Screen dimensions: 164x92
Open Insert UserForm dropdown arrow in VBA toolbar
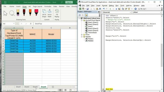[85, 9]
